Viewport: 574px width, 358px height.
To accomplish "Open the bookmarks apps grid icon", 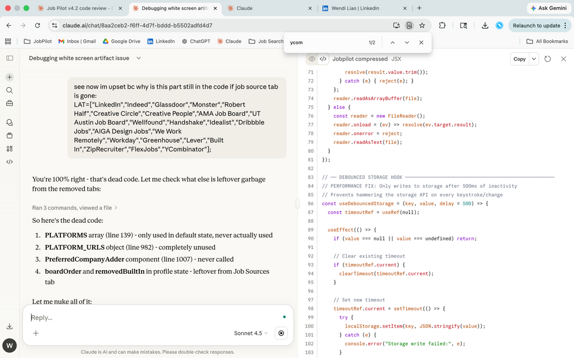I will coord(8,42).
